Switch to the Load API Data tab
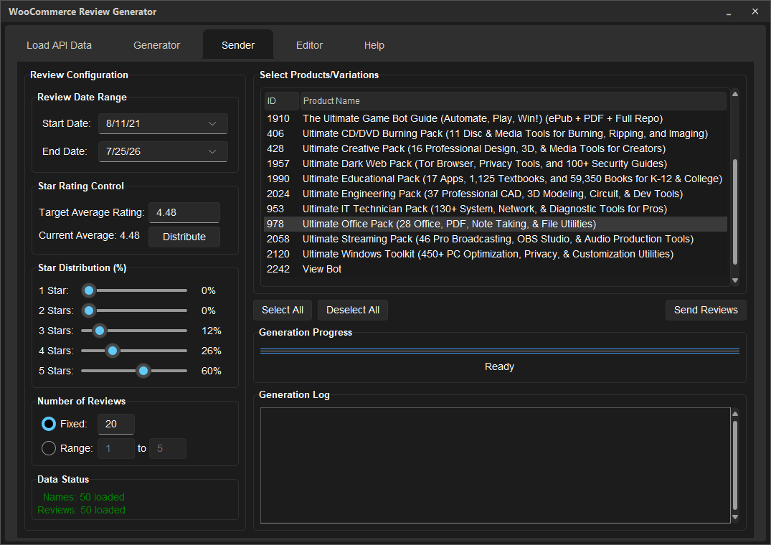This screenshot has width=771, height=545. tap(59, 45)
